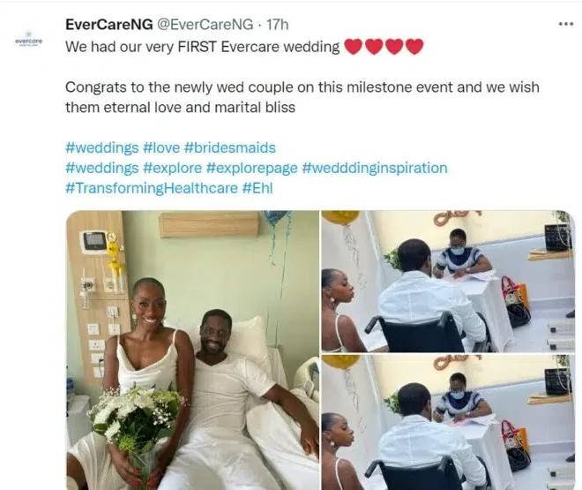Open the #love hashtag
The image size is (582, 490).
161,147
